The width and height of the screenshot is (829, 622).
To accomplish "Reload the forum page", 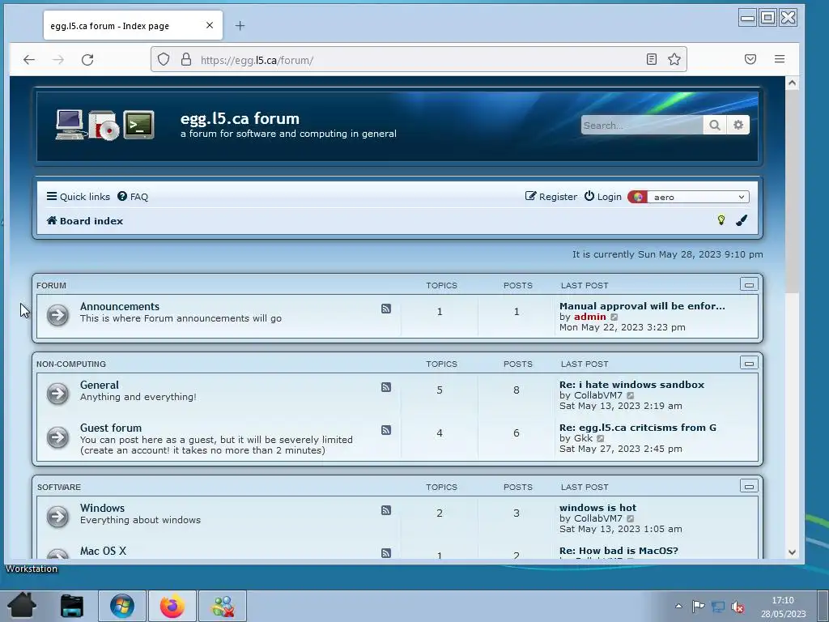I will (x=87, y=60).
